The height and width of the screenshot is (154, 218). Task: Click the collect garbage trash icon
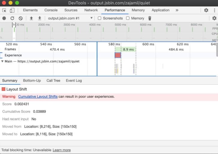click(150, 18)
